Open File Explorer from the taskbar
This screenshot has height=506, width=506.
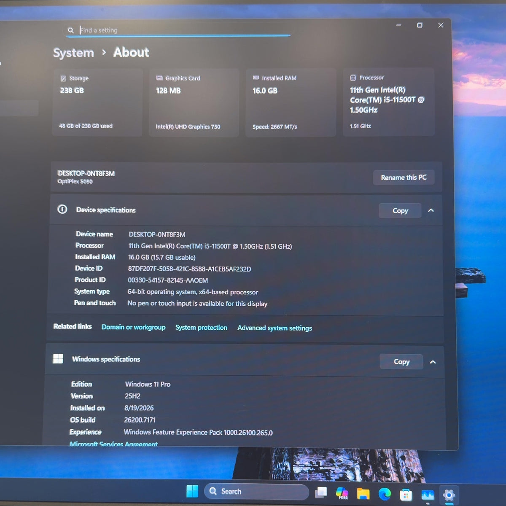[363, 493]
